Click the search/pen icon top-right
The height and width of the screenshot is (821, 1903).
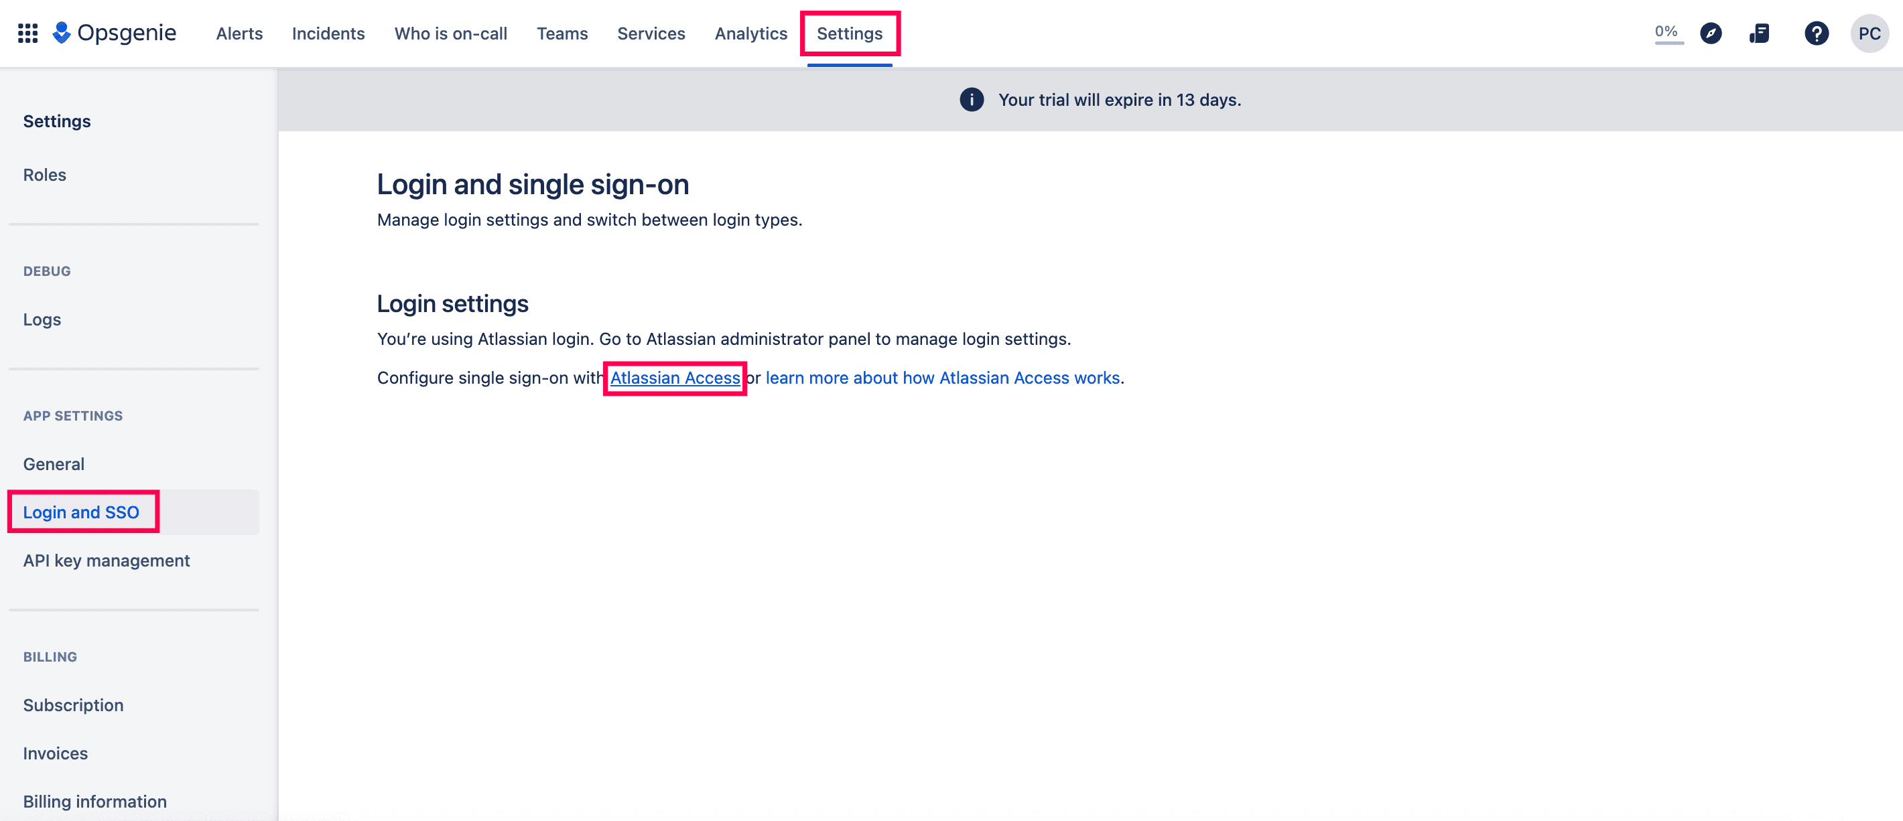(x=1711, y=33)
